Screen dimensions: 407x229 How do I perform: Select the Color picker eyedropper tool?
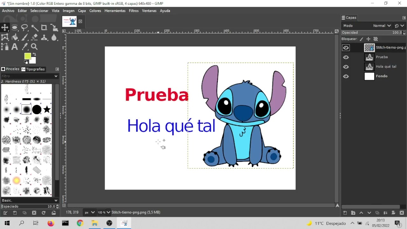(24, 47)
